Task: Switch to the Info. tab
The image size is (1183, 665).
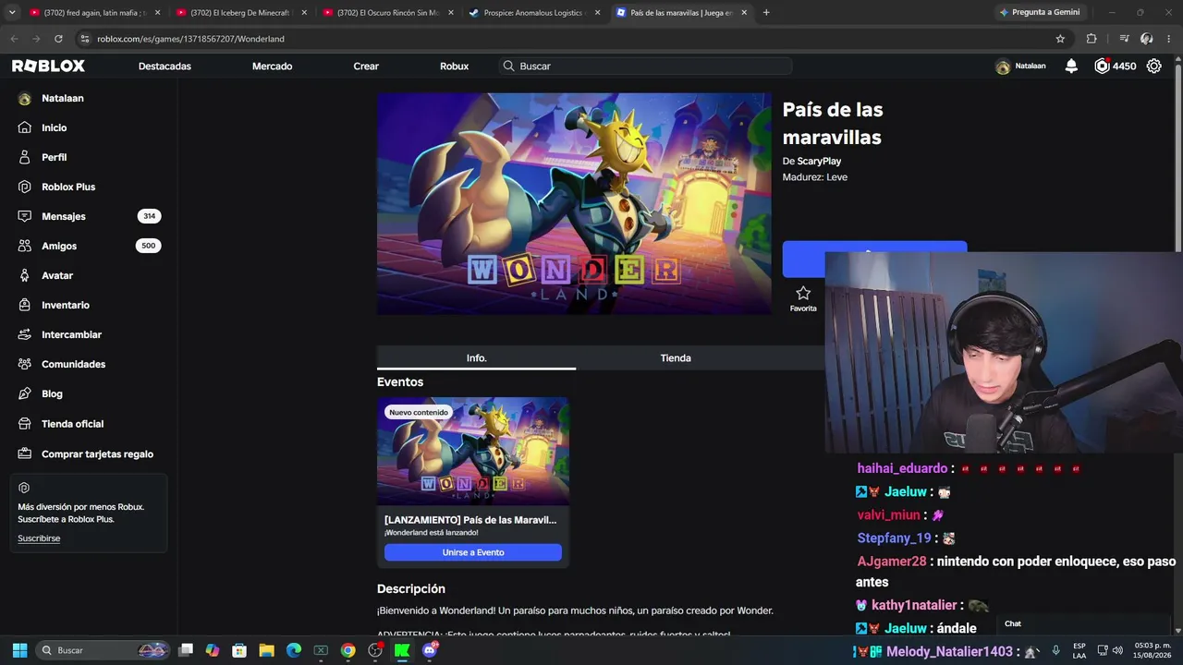Action: tap(476, 357)
